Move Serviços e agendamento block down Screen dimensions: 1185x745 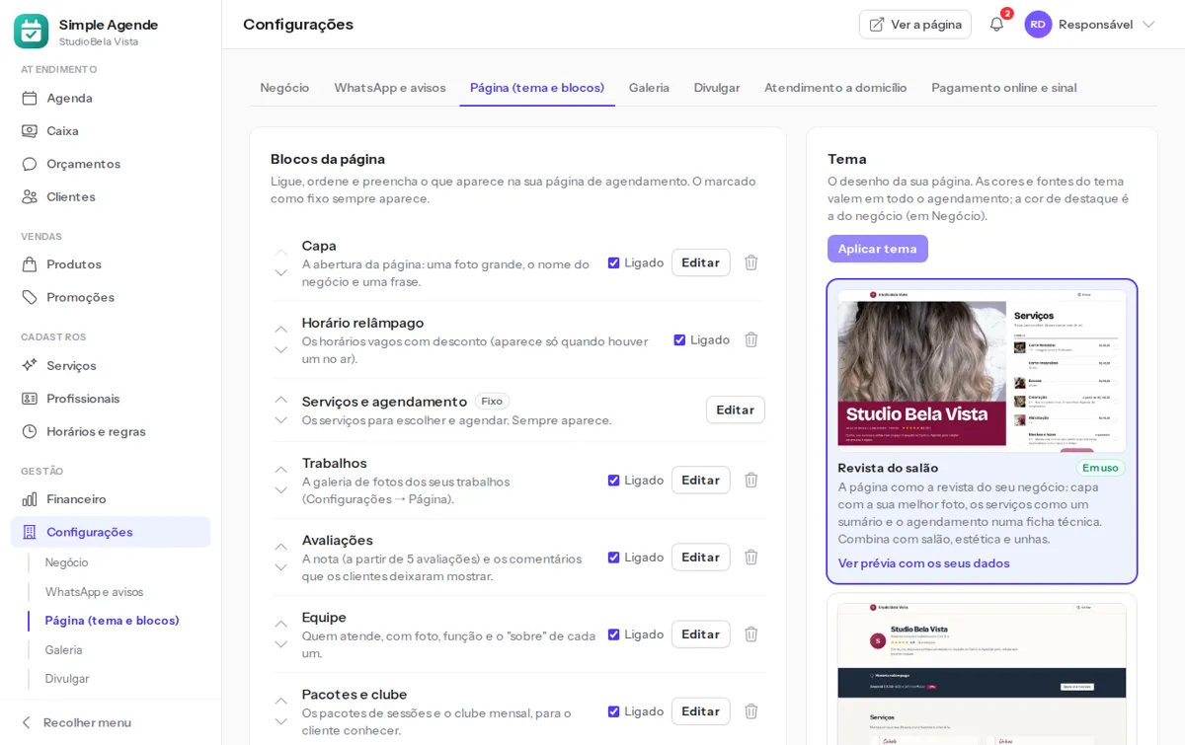pos(281,419)
